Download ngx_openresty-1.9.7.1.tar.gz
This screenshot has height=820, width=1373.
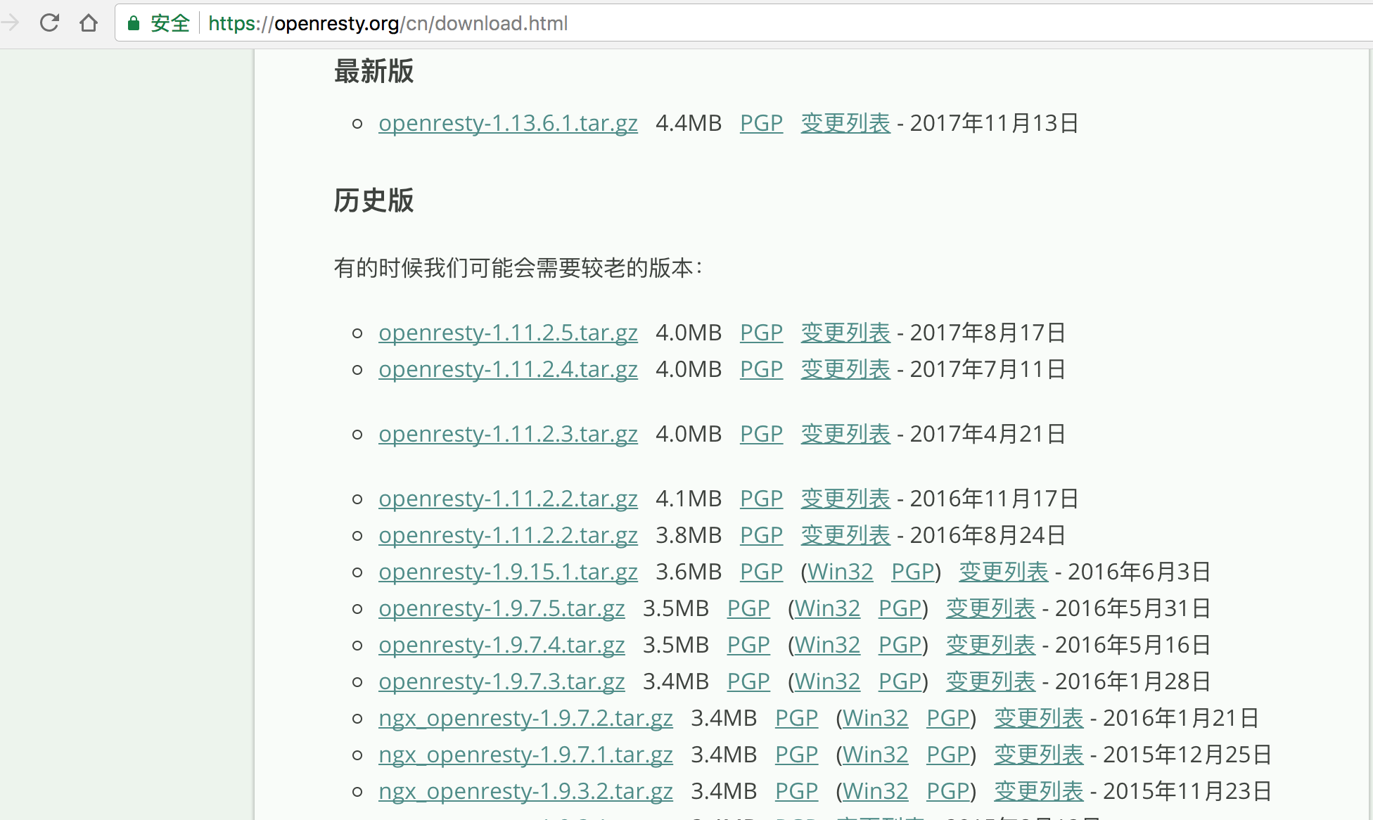point(525,755)
